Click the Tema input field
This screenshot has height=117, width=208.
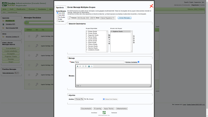(x=99, y=62)
